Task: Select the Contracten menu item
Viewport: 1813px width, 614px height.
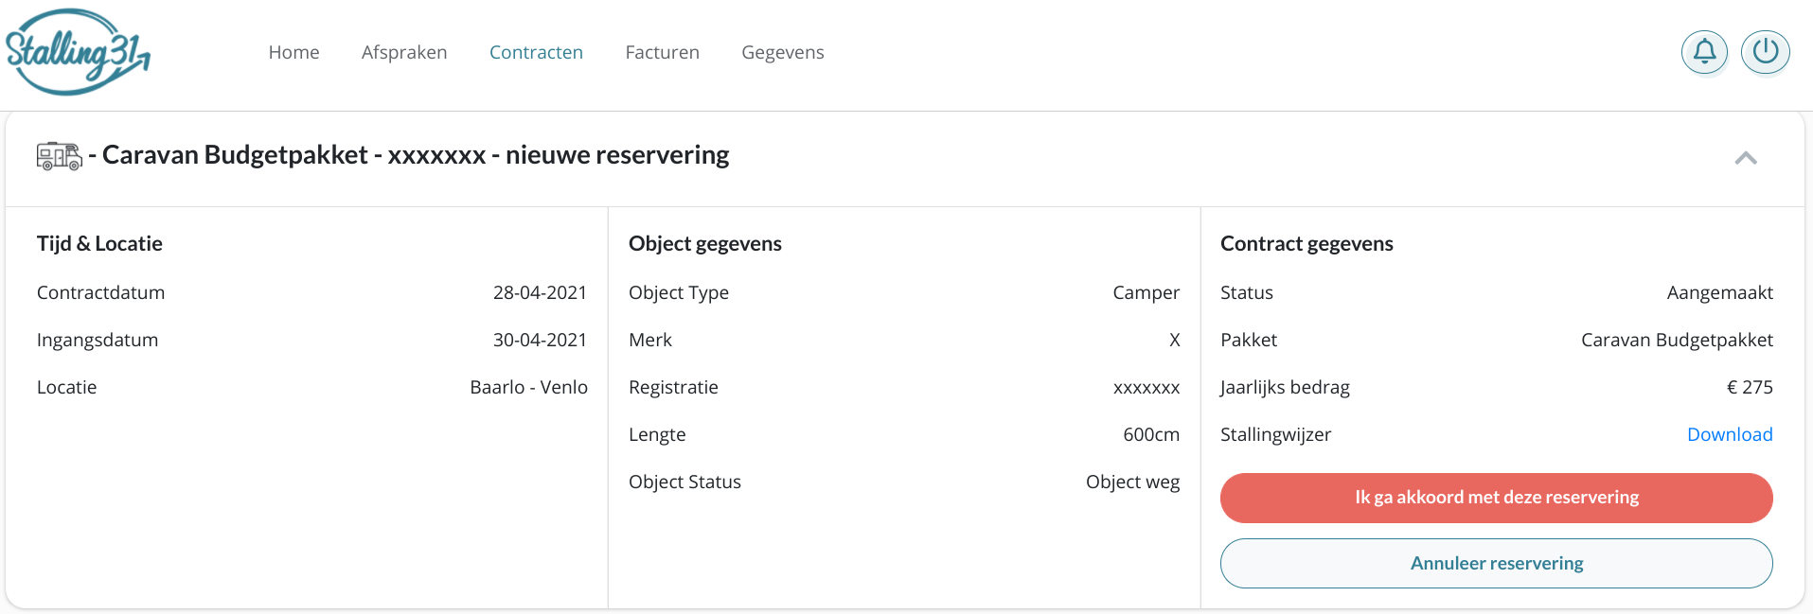Action: (536, 52)
